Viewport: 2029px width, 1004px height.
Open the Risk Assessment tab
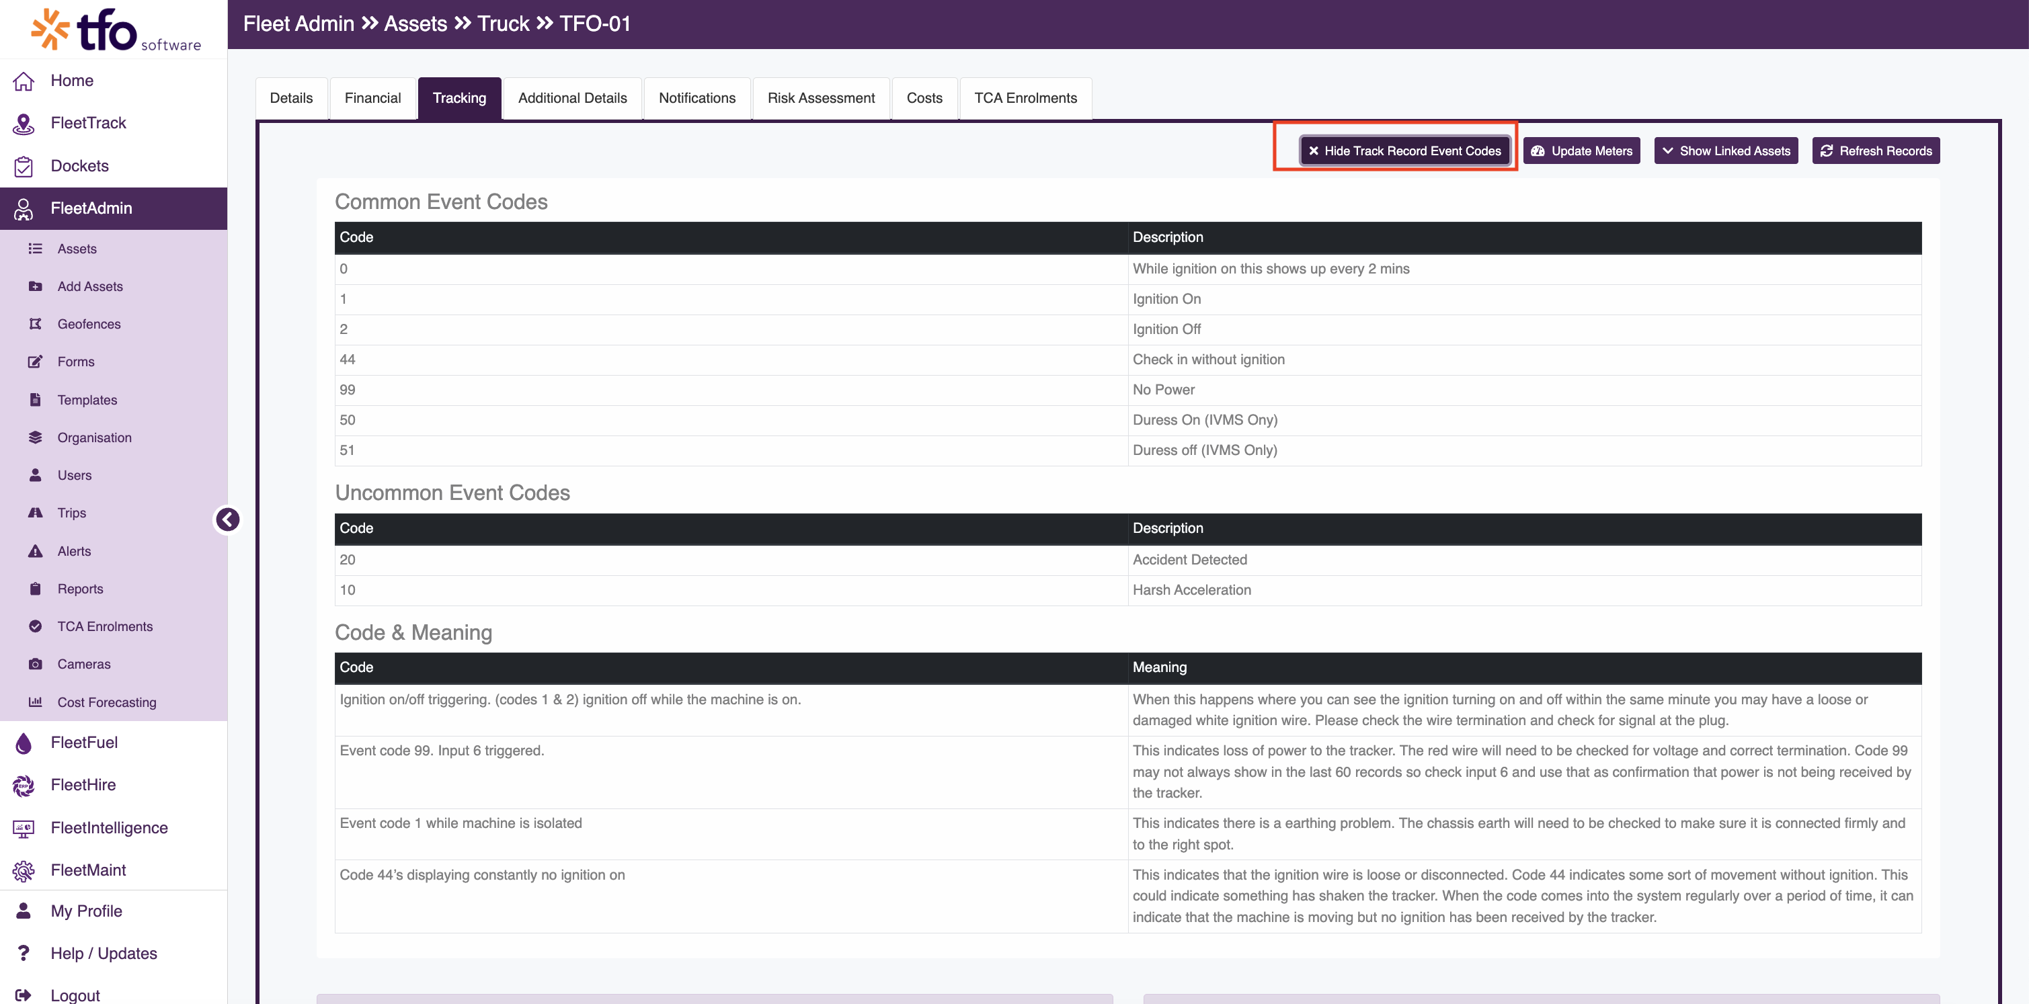point(821,97)
